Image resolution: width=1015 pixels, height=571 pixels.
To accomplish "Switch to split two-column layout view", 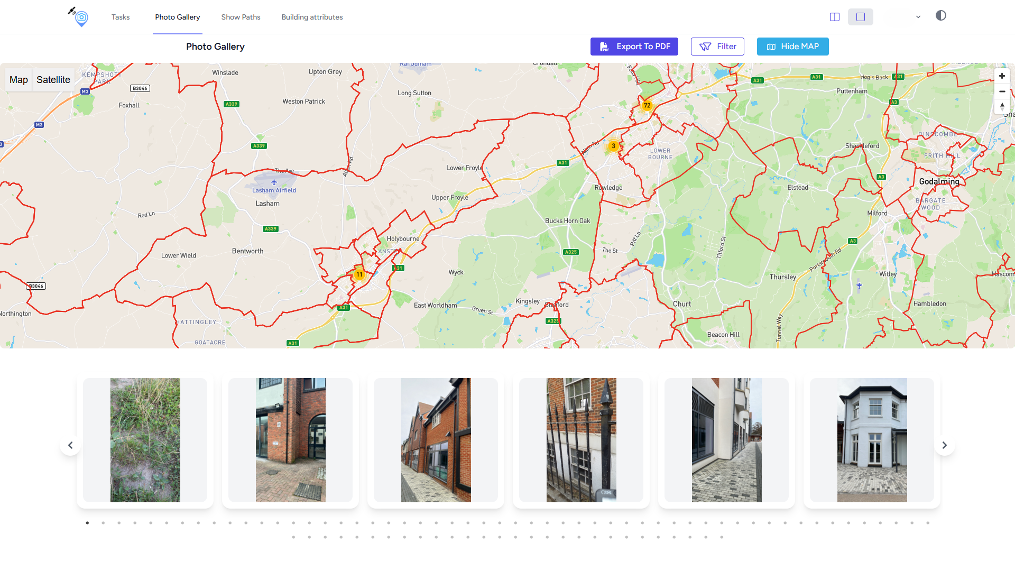I will tap(835, 17).
